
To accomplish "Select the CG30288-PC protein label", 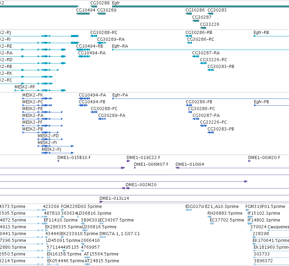I will (104, 109).
